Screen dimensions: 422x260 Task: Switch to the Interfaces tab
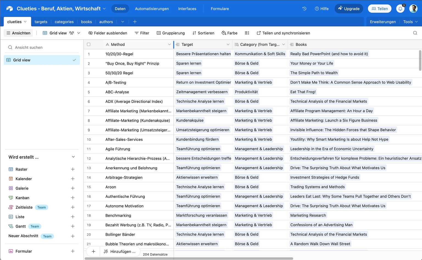tap(187, 9)
